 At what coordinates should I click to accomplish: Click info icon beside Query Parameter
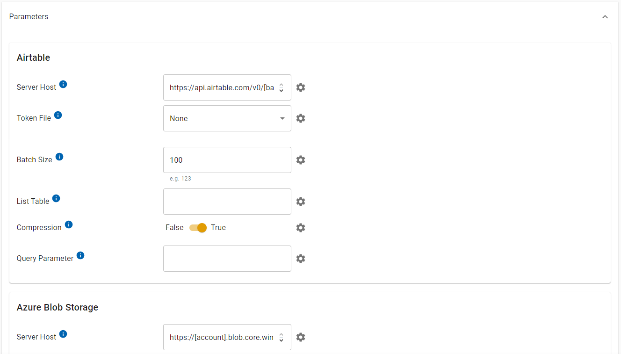(x=80, y=255)
